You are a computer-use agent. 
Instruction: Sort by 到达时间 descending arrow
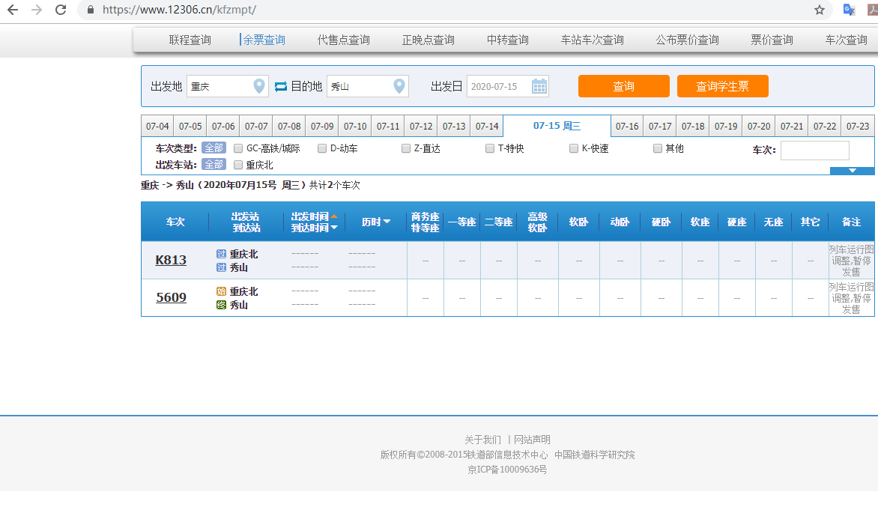point(334,227)
